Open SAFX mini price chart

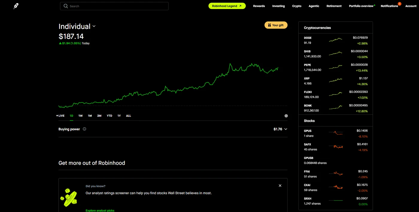pos(335,147)
